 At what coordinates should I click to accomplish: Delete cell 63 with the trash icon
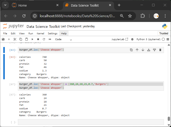coord(160,50)
